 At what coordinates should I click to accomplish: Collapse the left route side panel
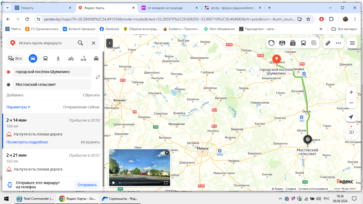(109, 43)
